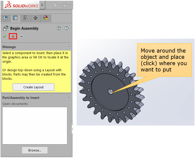Click inside the Open documents list box
Screen dimensions: 196x158
point(35,126)
